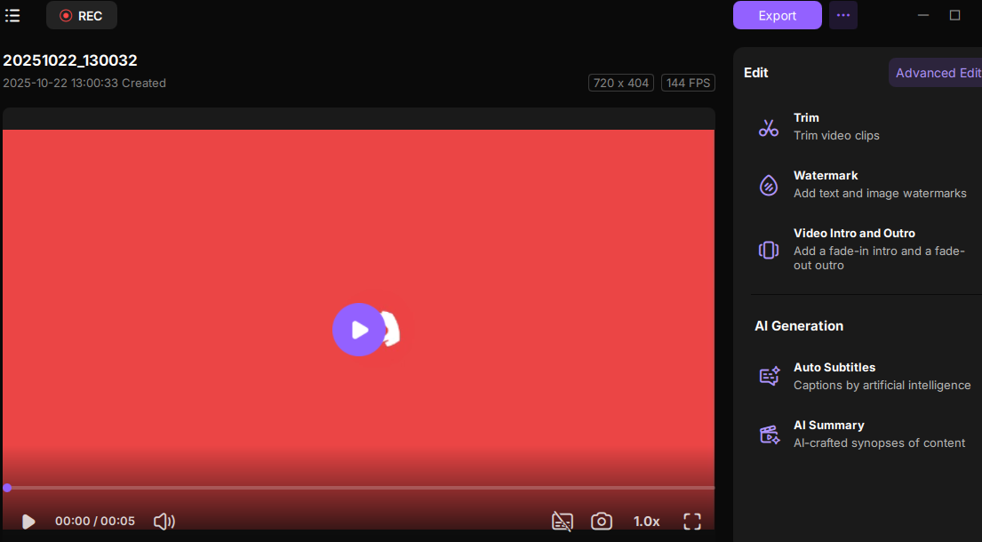Open the recordings list menu icon
Image resolution: width=982 pixels, height=542 pixels.
12,15
